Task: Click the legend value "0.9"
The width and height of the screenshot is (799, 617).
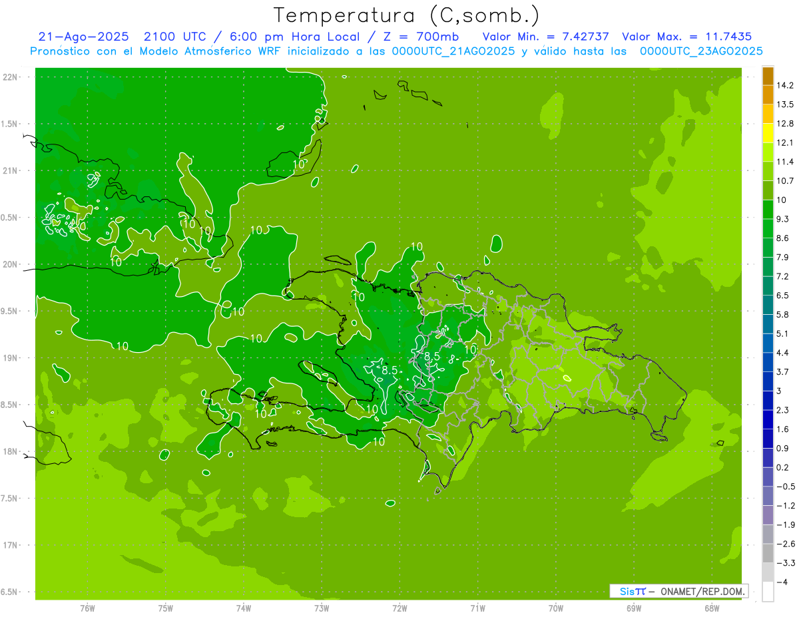Action: point(782,448)
